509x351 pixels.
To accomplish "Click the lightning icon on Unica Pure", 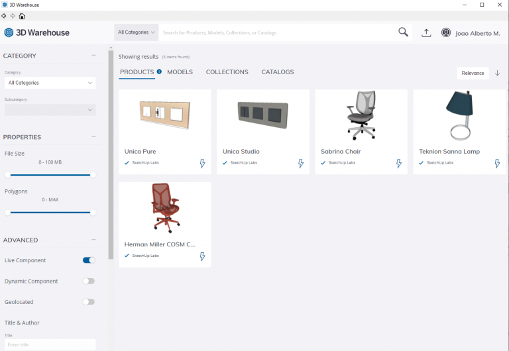I will coord(203,164).
